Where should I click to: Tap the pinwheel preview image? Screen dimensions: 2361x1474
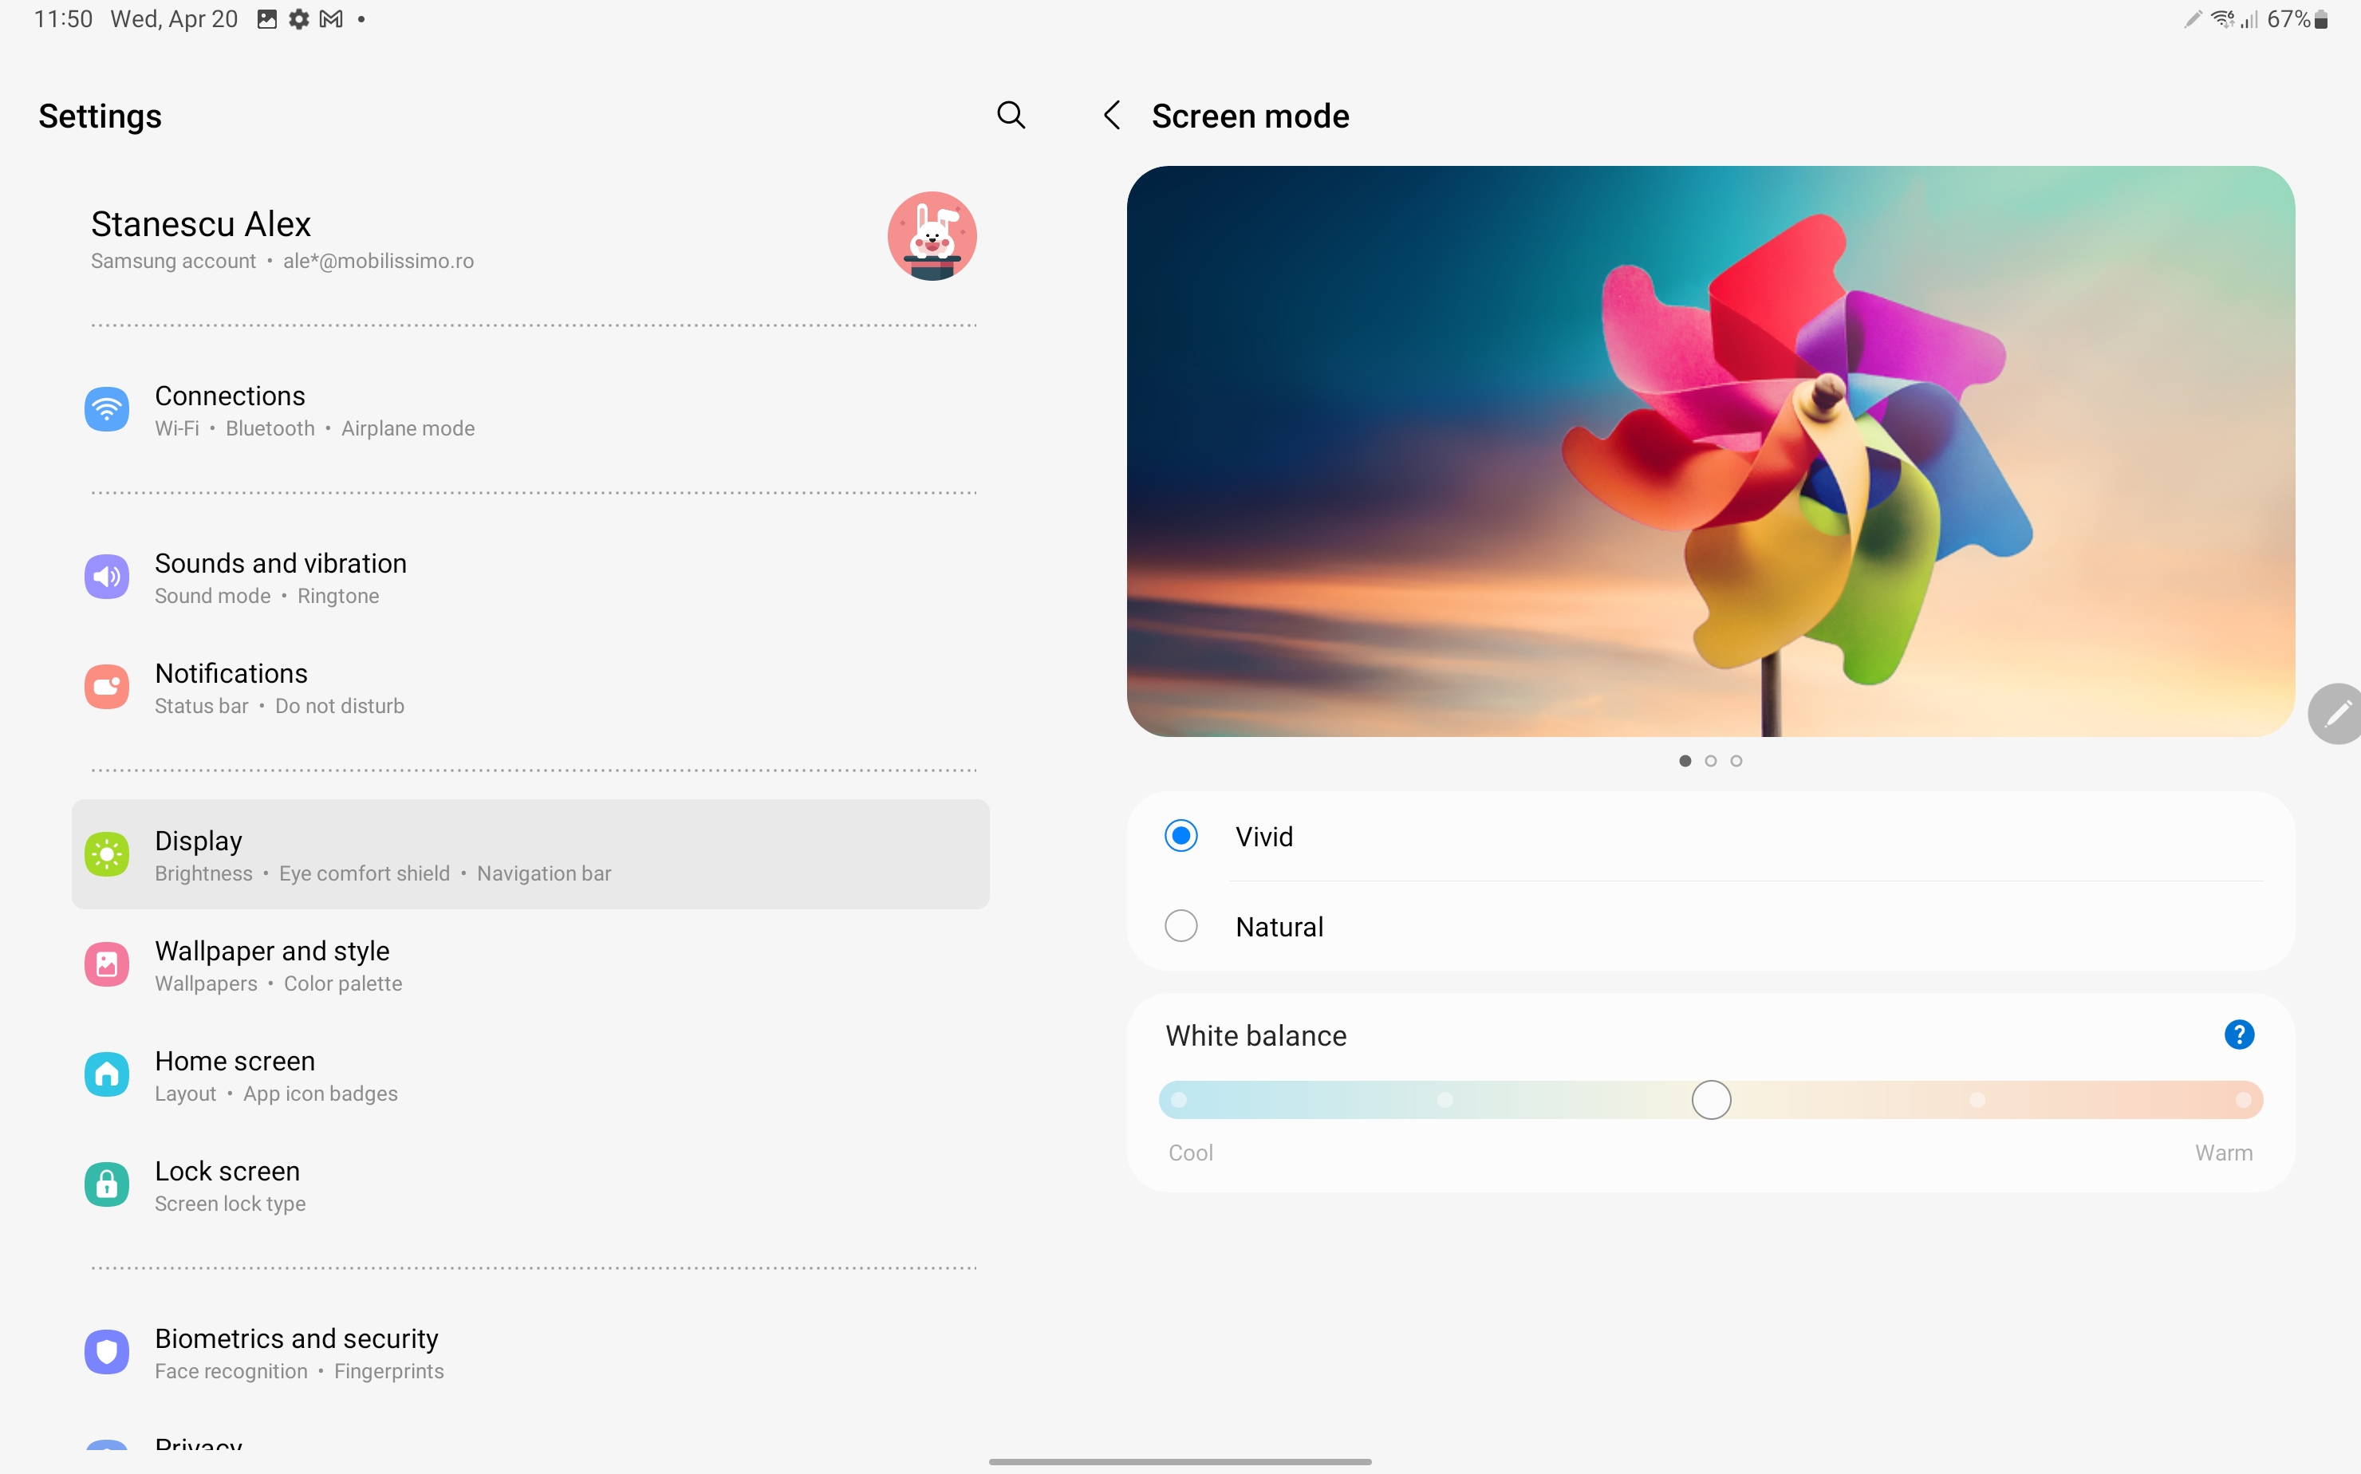coord(1711,451)
